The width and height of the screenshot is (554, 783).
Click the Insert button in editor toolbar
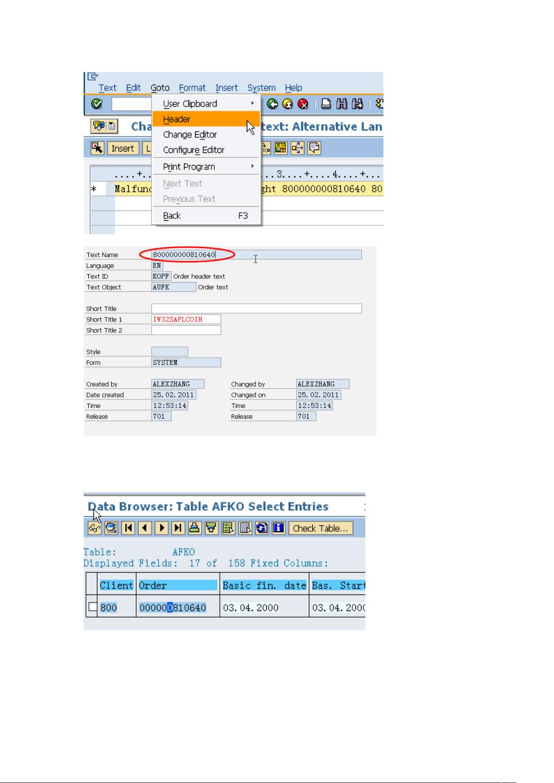click(123, 148)
